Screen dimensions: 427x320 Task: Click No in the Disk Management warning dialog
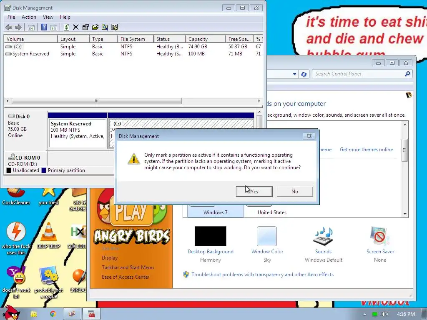295,192
